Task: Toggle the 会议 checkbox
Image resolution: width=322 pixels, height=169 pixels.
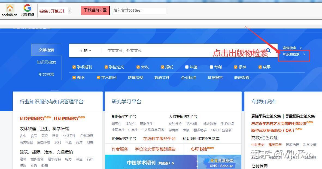Action: [x=138, y=67]
